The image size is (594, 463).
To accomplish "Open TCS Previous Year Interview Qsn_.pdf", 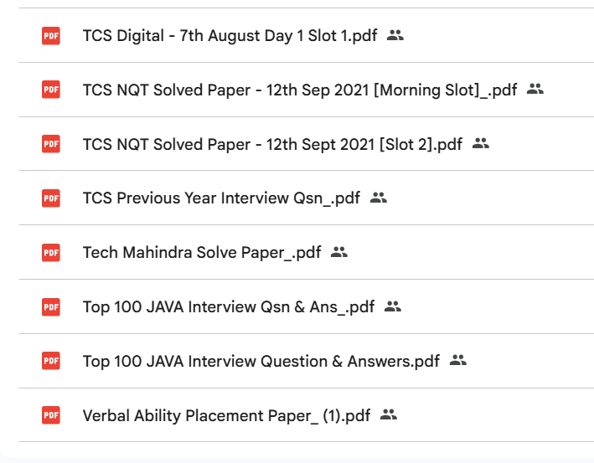I will pos(221,198).
